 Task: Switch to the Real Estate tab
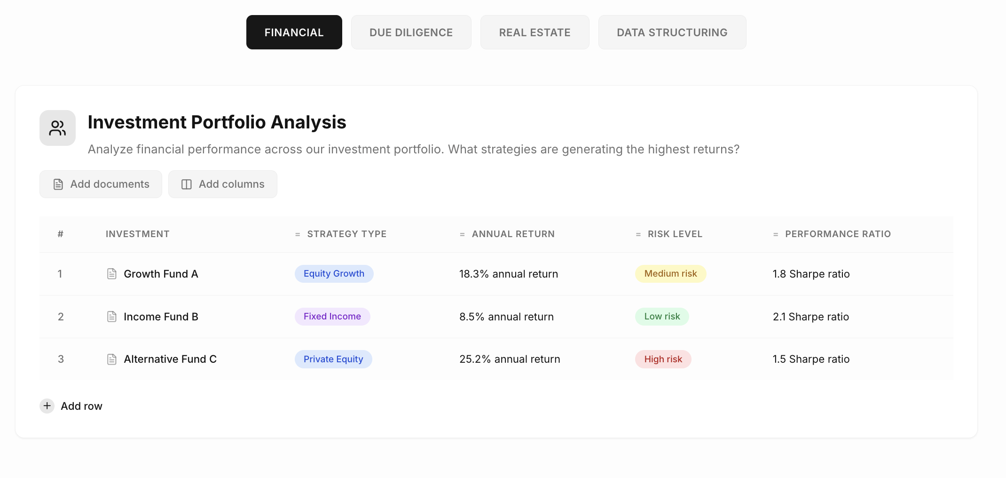(x=534, y=32)
